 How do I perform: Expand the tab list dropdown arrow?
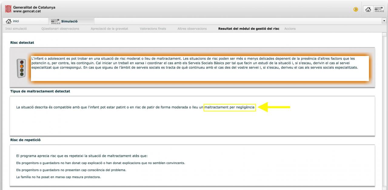384,21
